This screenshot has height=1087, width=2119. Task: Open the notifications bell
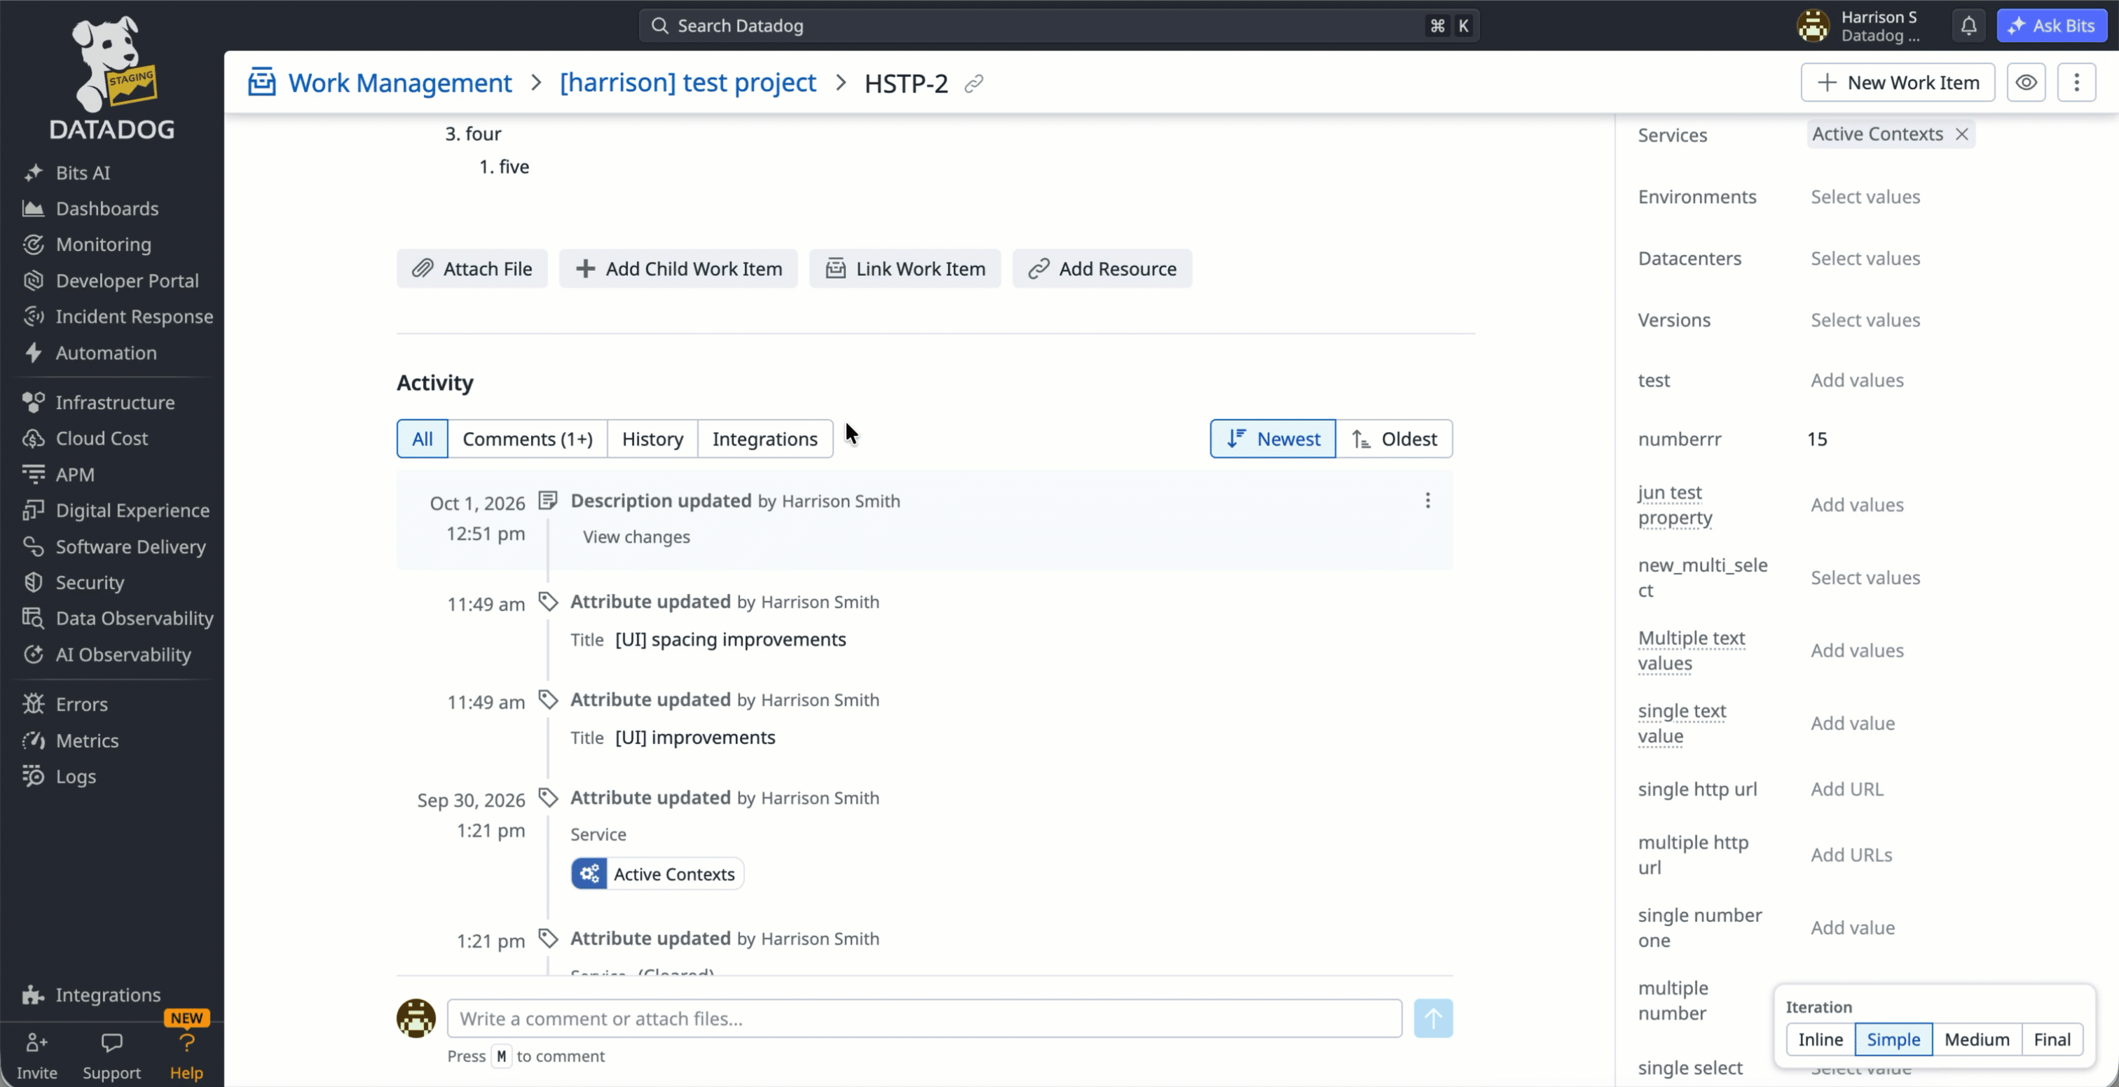(1968, 25)
